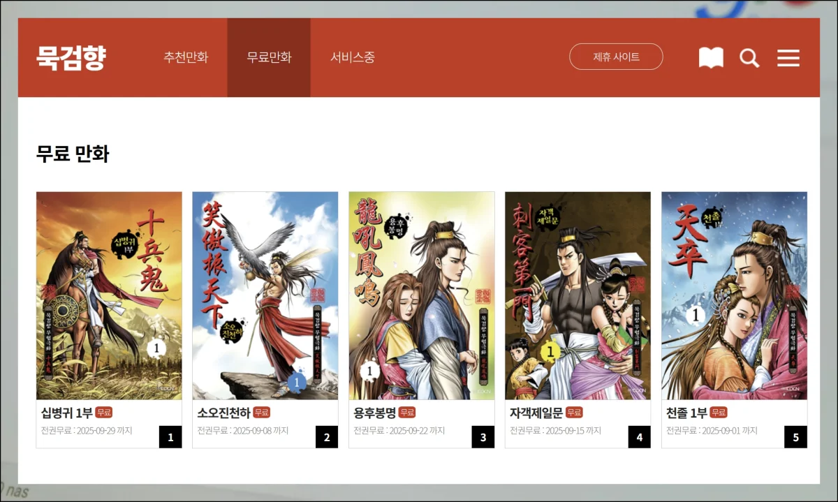838x502 pixels.
Task: Click the 무료 badge beside 십병귀 1부
Action: coord(104,413)
